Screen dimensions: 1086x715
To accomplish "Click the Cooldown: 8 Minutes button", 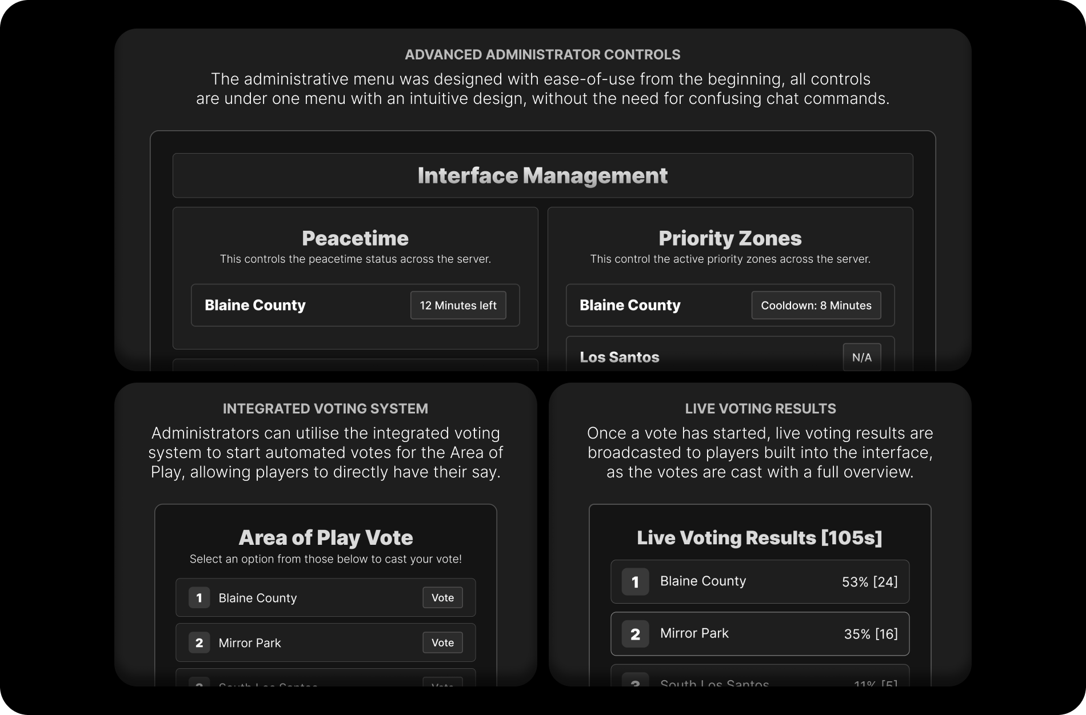I will coord(816,306).
